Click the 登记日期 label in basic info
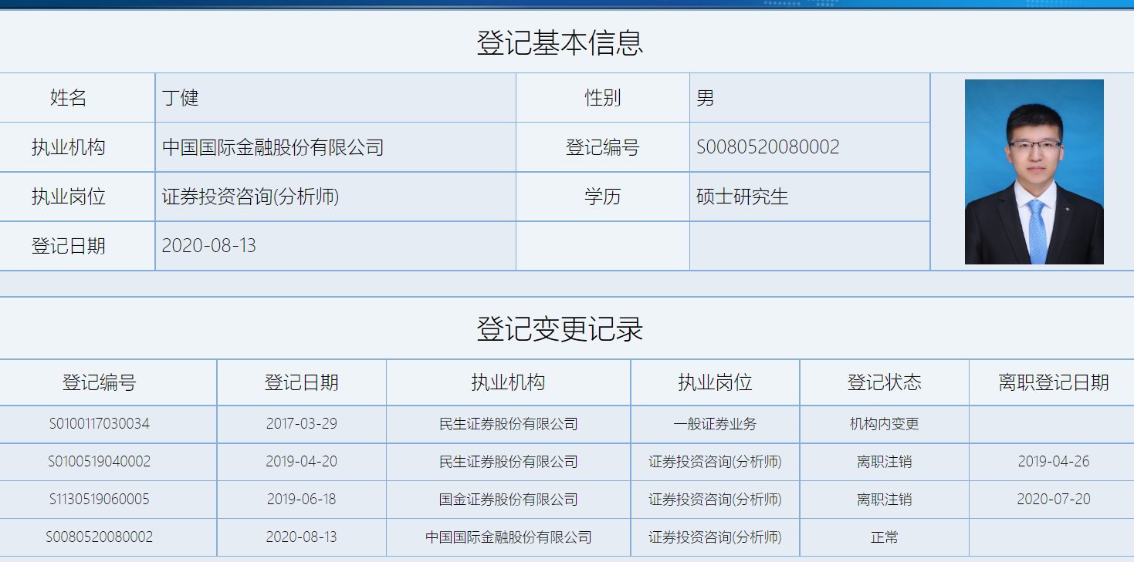This screenshot has width=1134, height=562. point(69,246)
